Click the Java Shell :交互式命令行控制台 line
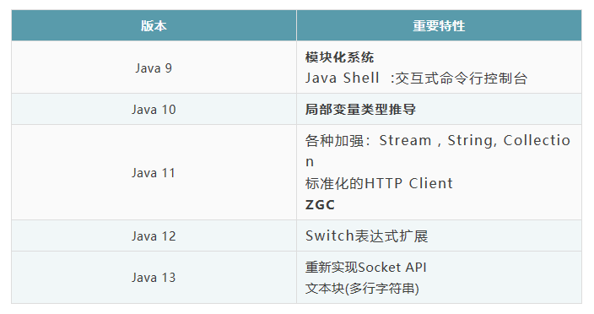Image resolution: width=594 pixels, height=314 pixels. point(416,78)
